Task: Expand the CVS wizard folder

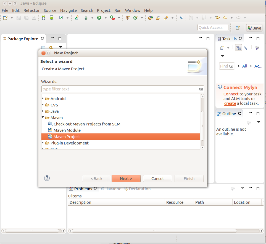Action: click(x=43, y=105)
